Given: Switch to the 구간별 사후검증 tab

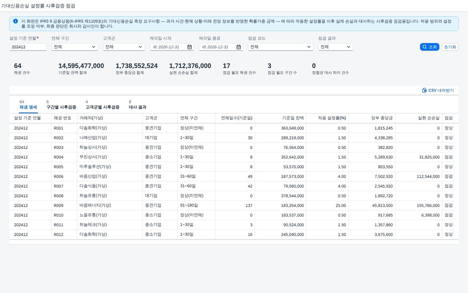Looking at the screenshot, I should tap(61, 105).
